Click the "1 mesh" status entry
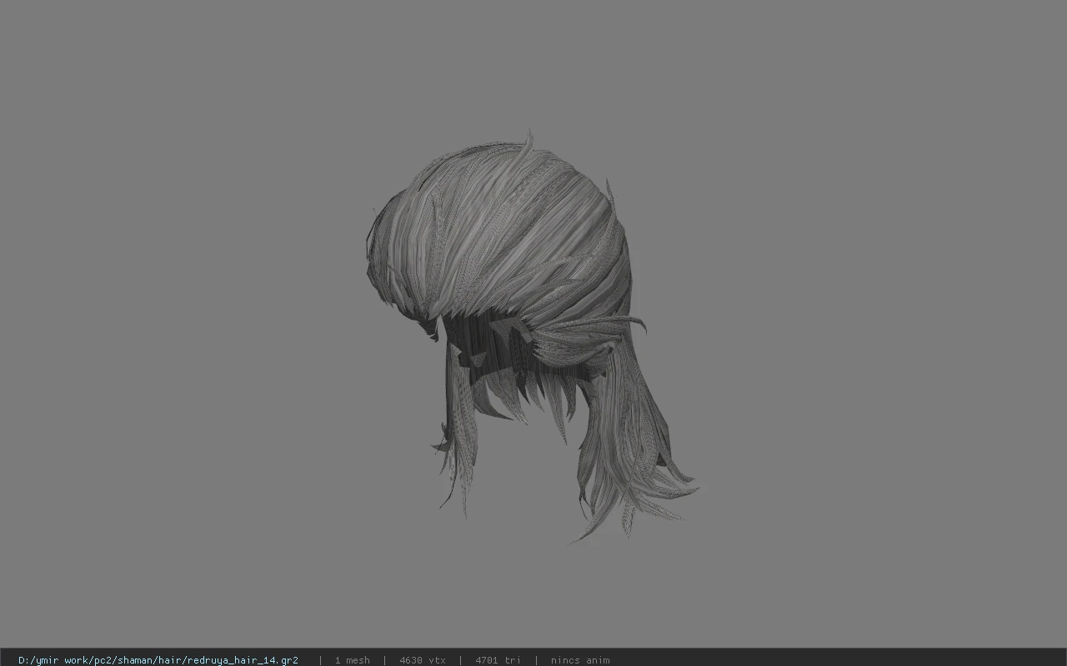This screenshot has width=1067, height=666. pos(352,660)
